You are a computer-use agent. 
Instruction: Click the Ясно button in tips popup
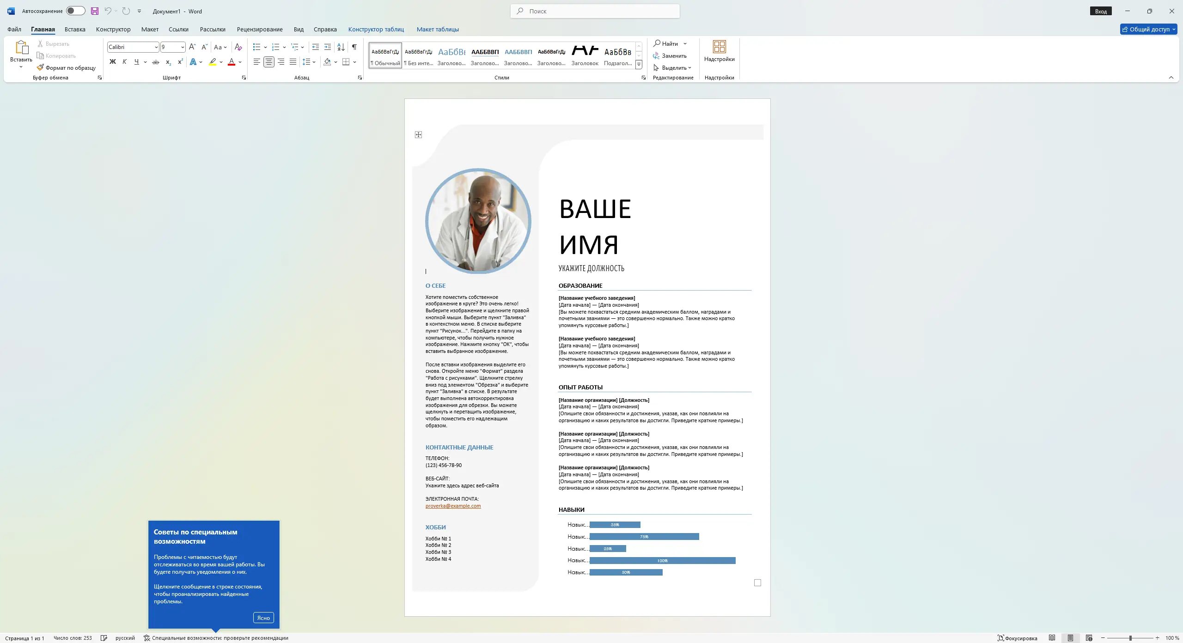(263, 618)
